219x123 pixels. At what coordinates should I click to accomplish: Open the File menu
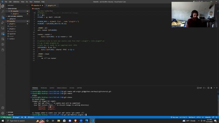click(6, 2)
